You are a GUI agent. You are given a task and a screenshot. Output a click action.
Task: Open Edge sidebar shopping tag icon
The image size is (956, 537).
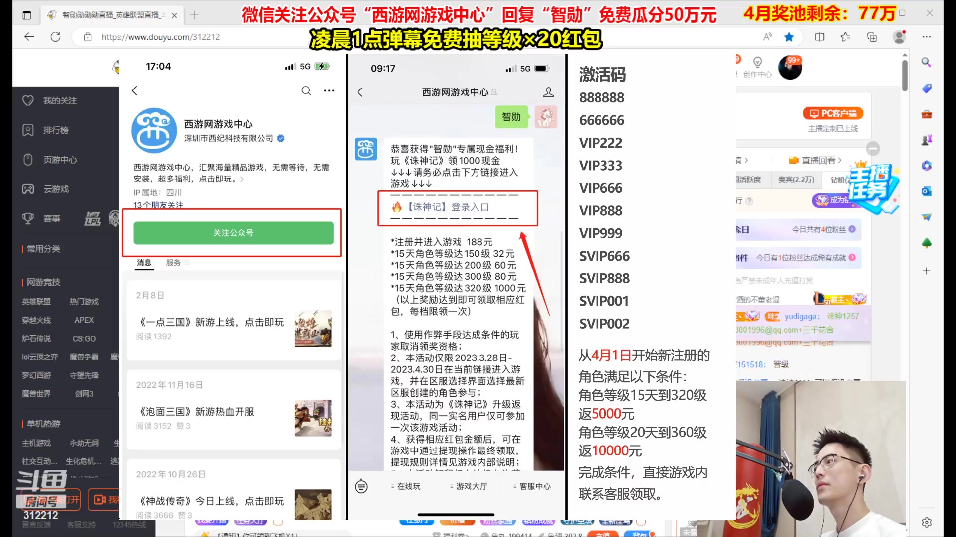927,89
